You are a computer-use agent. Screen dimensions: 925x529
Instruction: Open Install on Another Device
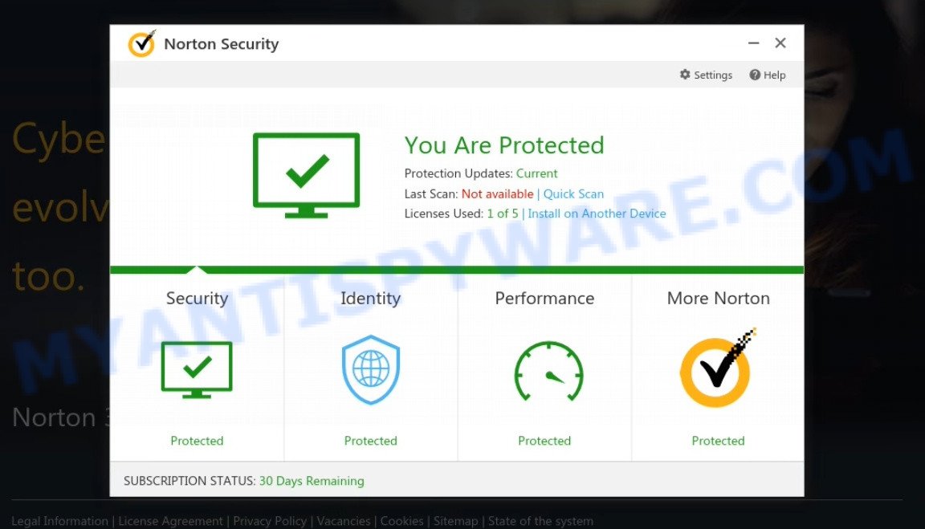point(597,214)
